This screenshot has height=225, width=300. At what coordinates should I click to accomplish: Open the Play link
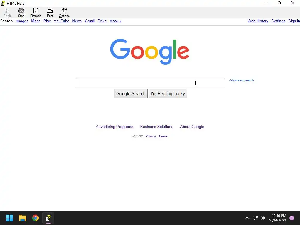click(x=47, y=21)
